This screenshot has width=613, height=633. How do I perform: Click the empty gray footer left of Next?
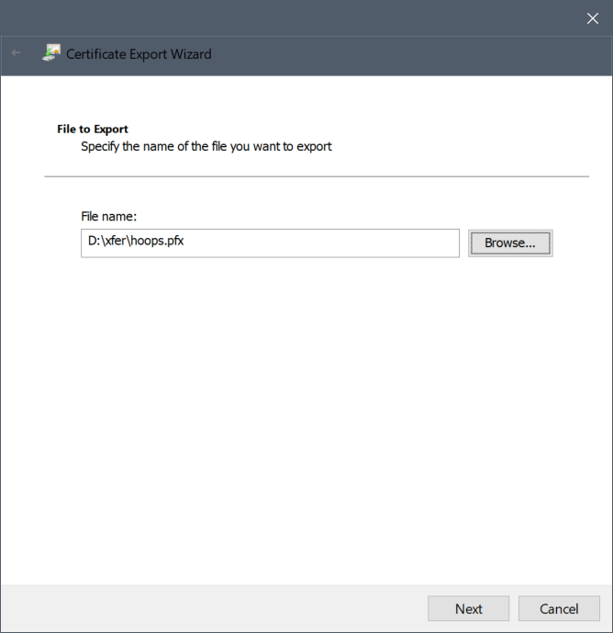pos(211,608)
